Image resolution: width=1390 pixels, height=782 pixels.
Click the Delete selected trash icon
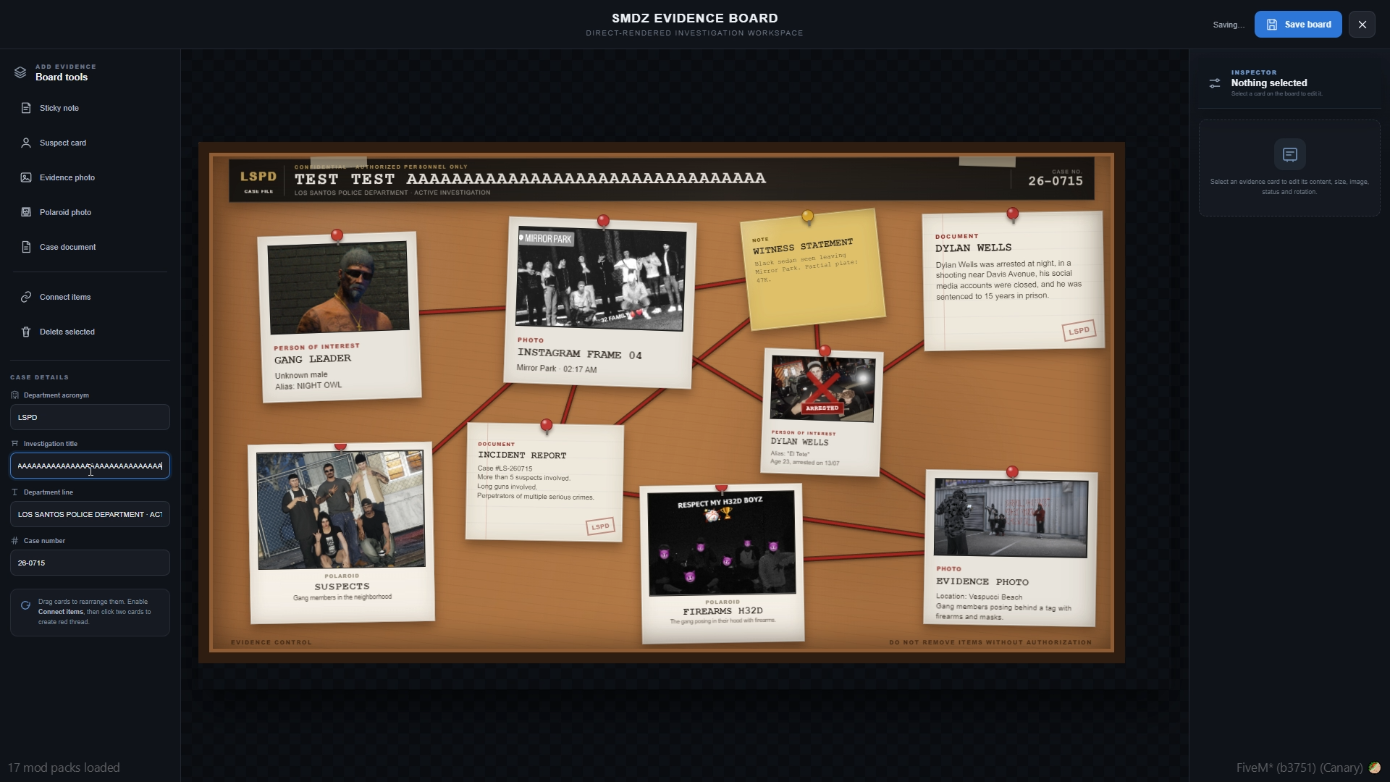pyautogui.click(x=26, y=332)
